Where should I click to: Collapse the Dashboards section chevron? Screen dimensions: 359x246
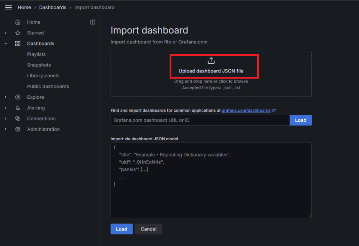coord(6,43)
